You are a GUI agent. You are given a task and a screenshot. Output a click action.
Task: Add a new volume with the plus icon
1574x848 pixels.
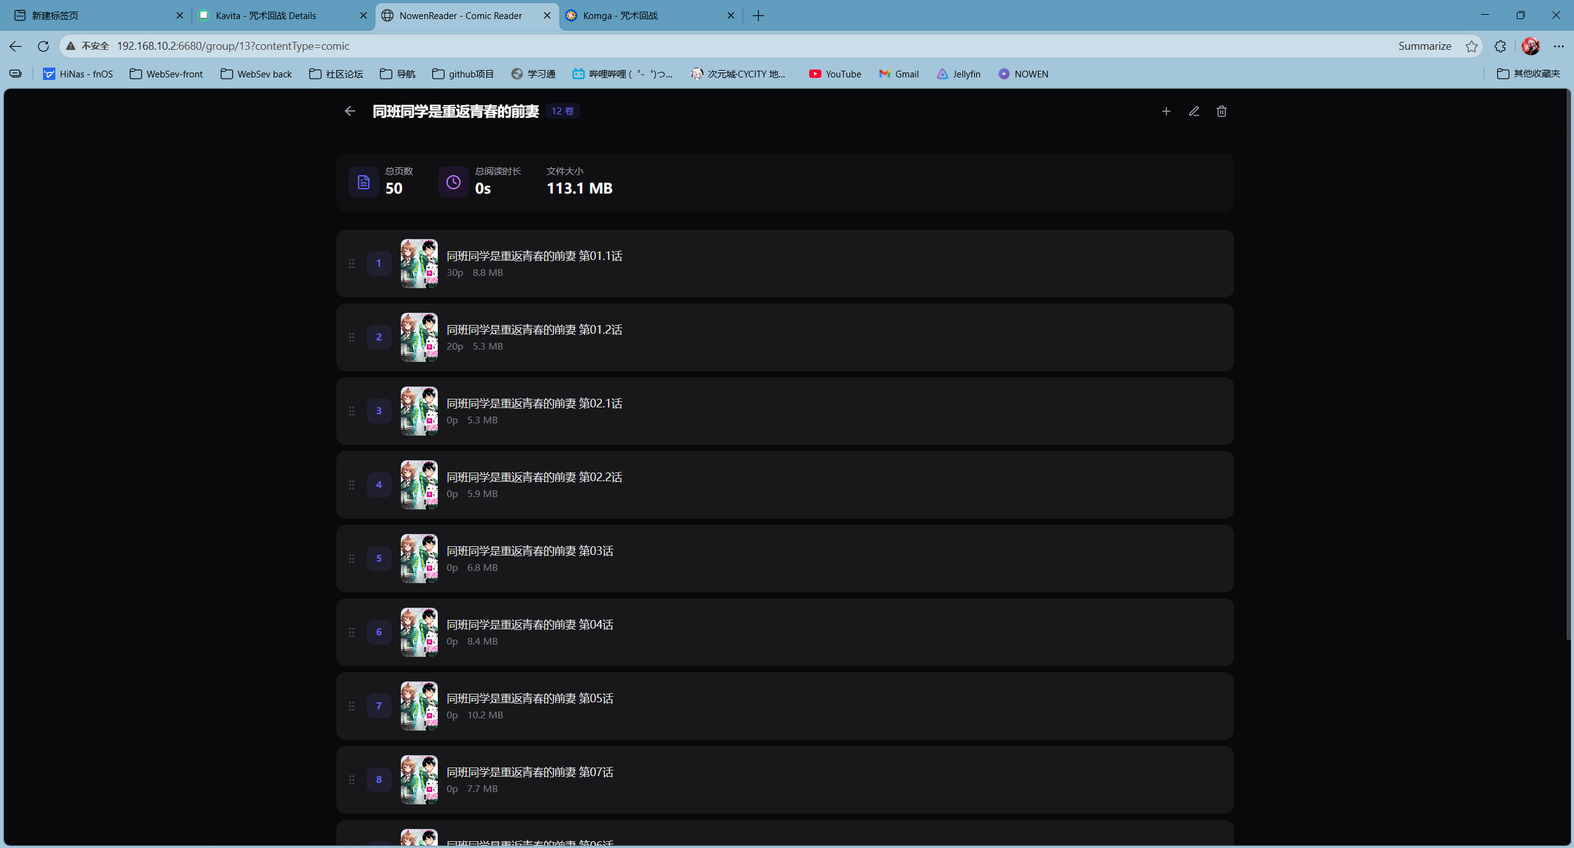tap(1166, 111)
